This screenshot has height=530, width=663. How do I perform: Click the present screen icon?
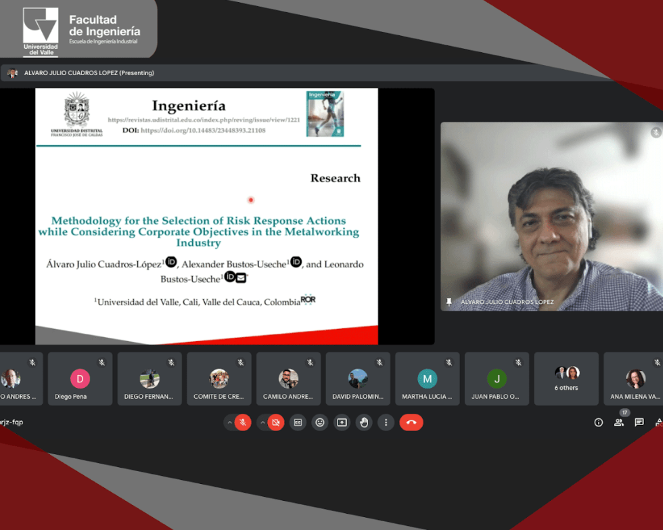coord(342,422)
